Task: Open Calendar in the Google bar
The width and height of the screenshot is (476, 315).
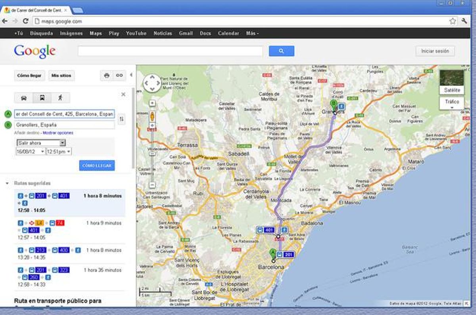Action: click(x=228, y=33)
